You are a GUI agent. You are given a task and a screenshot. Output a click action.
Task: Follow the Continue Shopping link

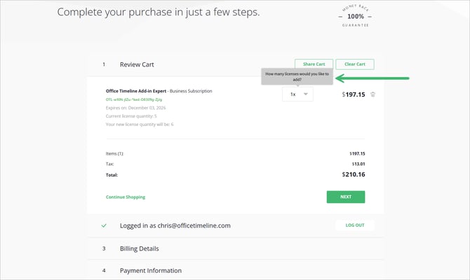[126, 197]
